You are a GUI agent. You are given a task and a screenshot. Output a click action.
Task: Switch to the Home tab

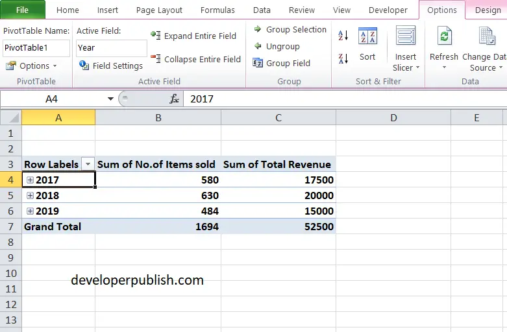68,10
